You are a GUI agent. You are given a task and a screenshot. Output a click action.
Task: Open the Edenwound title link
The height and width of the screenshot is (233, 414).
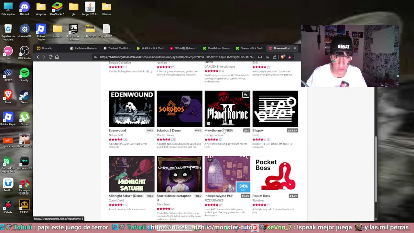point(117,130)
